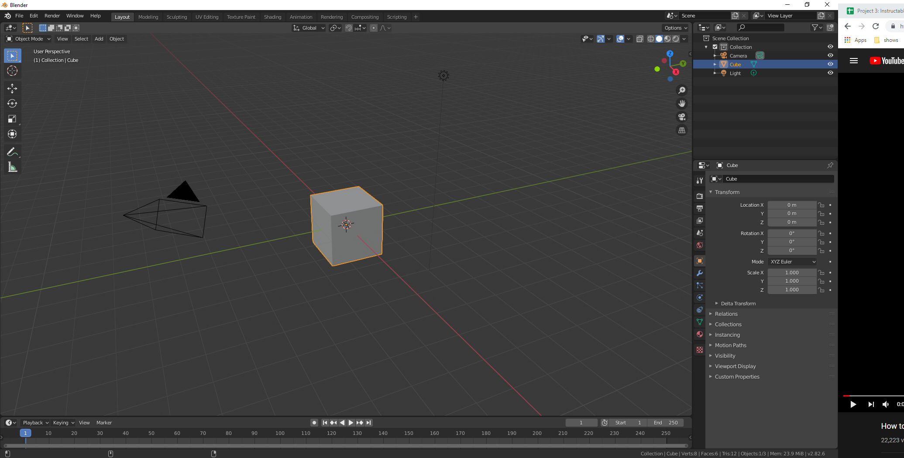Toggle the camera view icon in the viewport

682,116
